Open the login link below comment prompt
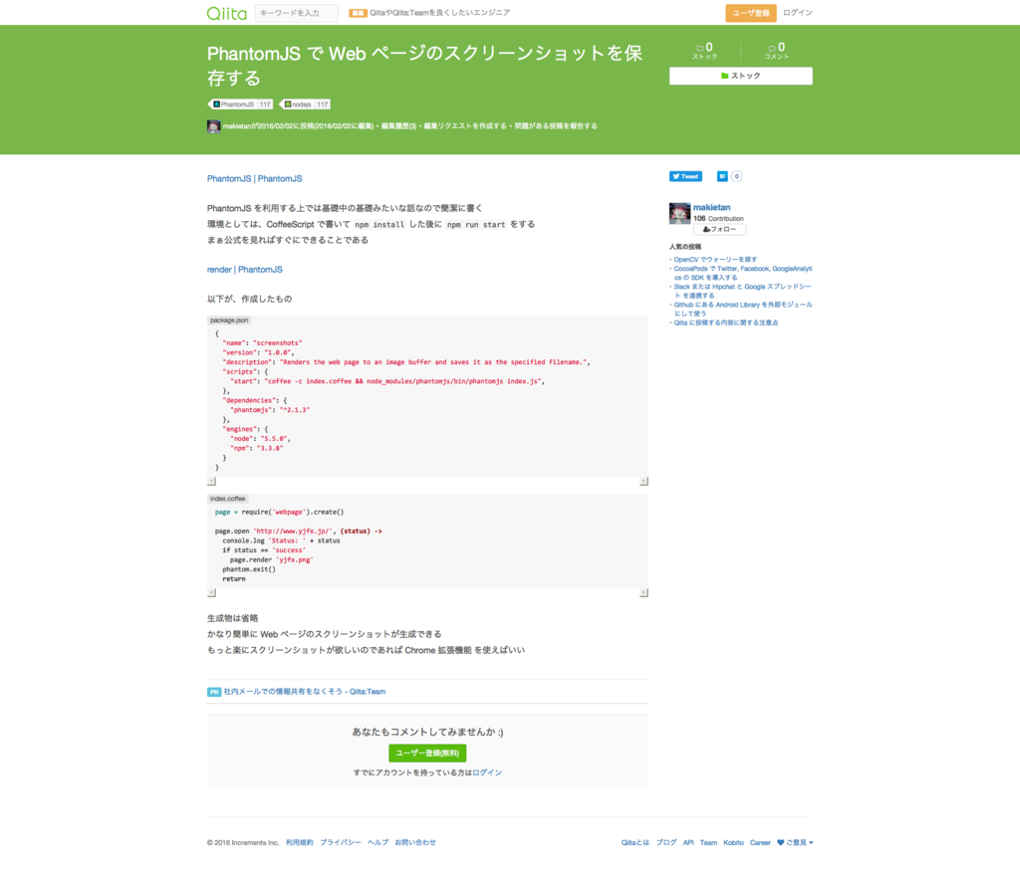Screen dimensions: 1020x869 click(487, 772)
